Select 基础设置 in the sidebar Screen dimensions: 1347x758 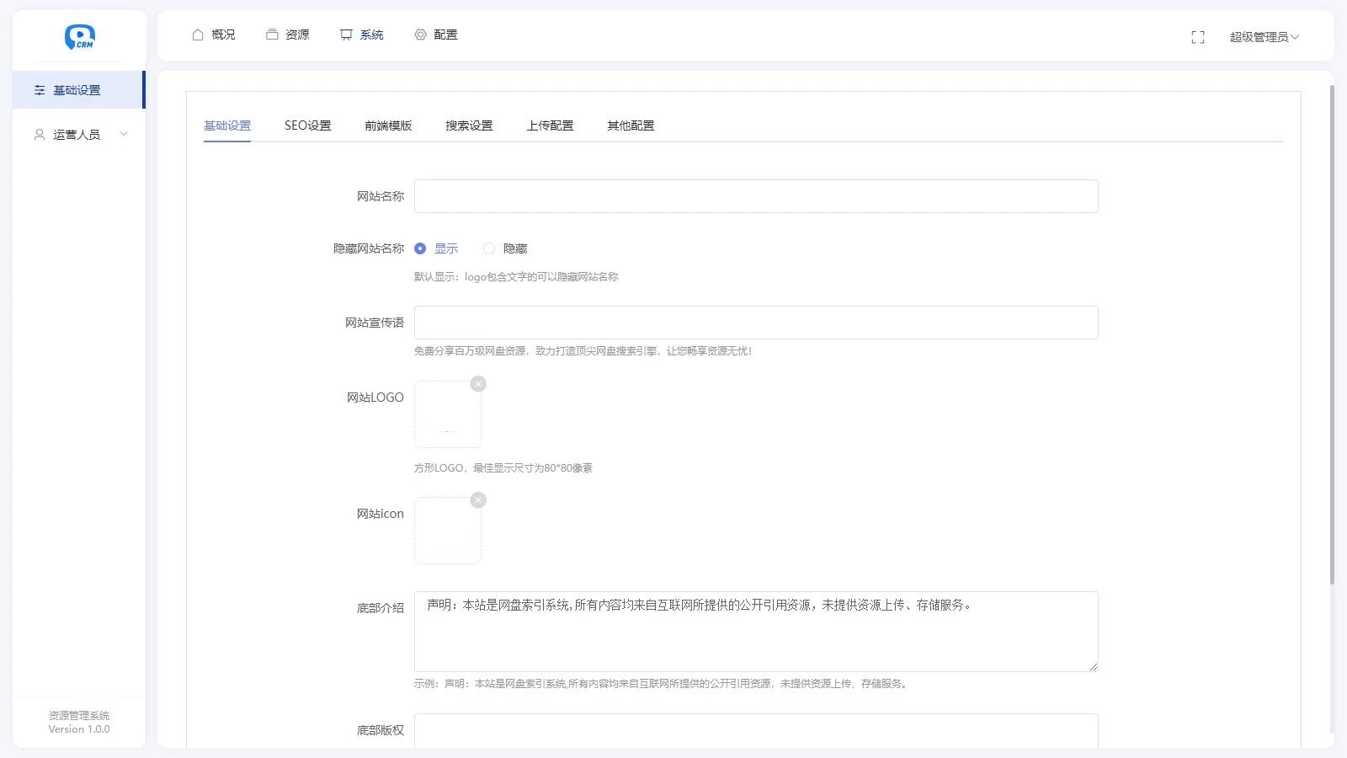[77, 90]
